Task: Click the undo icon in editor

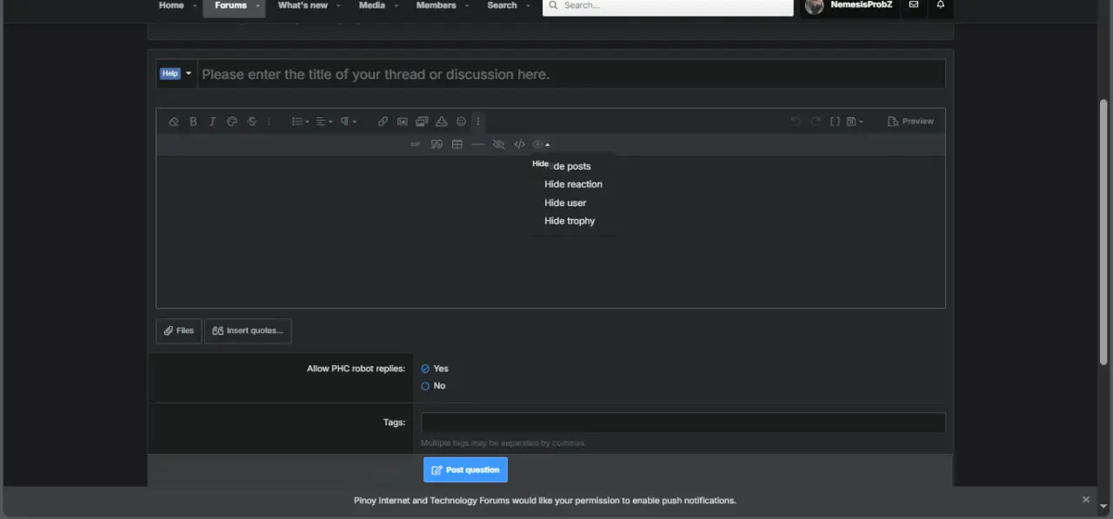Action: pos(796,122)
